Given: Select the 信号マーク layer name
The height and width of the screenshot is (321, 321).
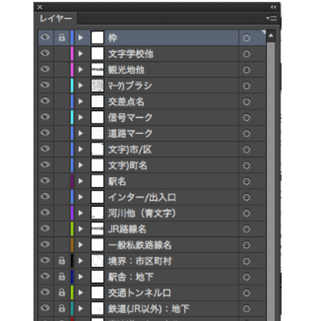Looking at the screenshot, I should click(x=130, y=118).
